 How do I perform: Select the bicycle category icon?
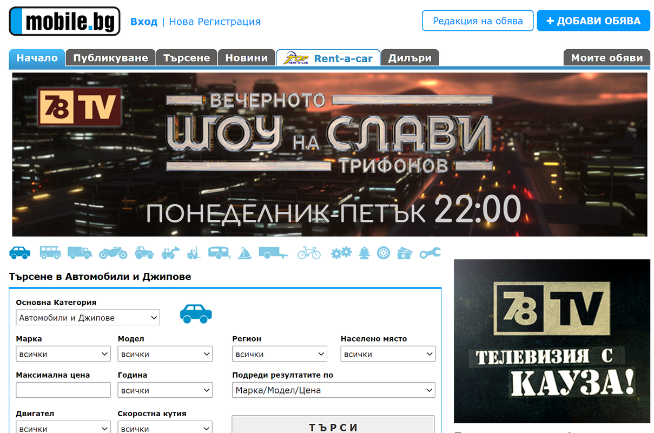point(309,253)
